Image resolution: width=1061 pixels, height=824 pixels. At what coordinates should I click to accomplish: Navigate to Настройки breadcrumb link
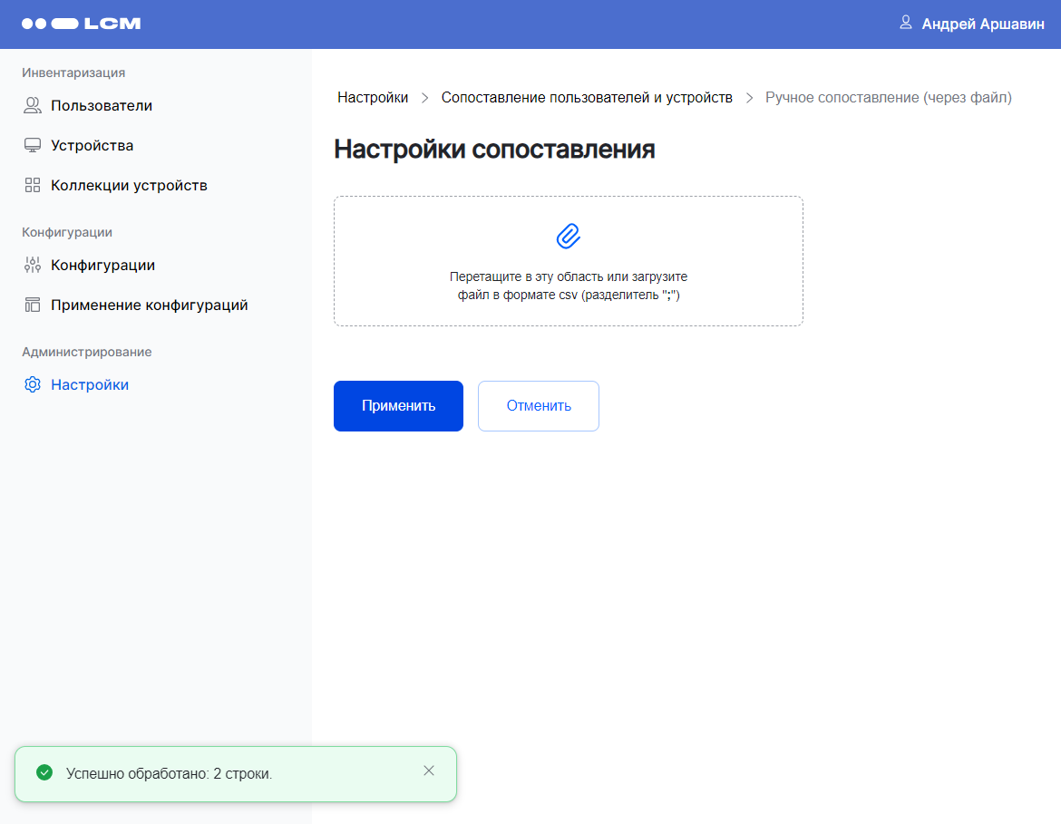point(373,98)
